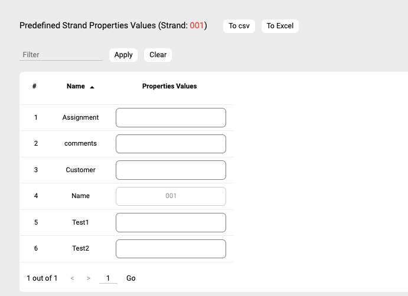This screenshot has height=296, width=408.
Task: Click the Properties Values column header
Action: pyautogui.click(x=169, y=86)
